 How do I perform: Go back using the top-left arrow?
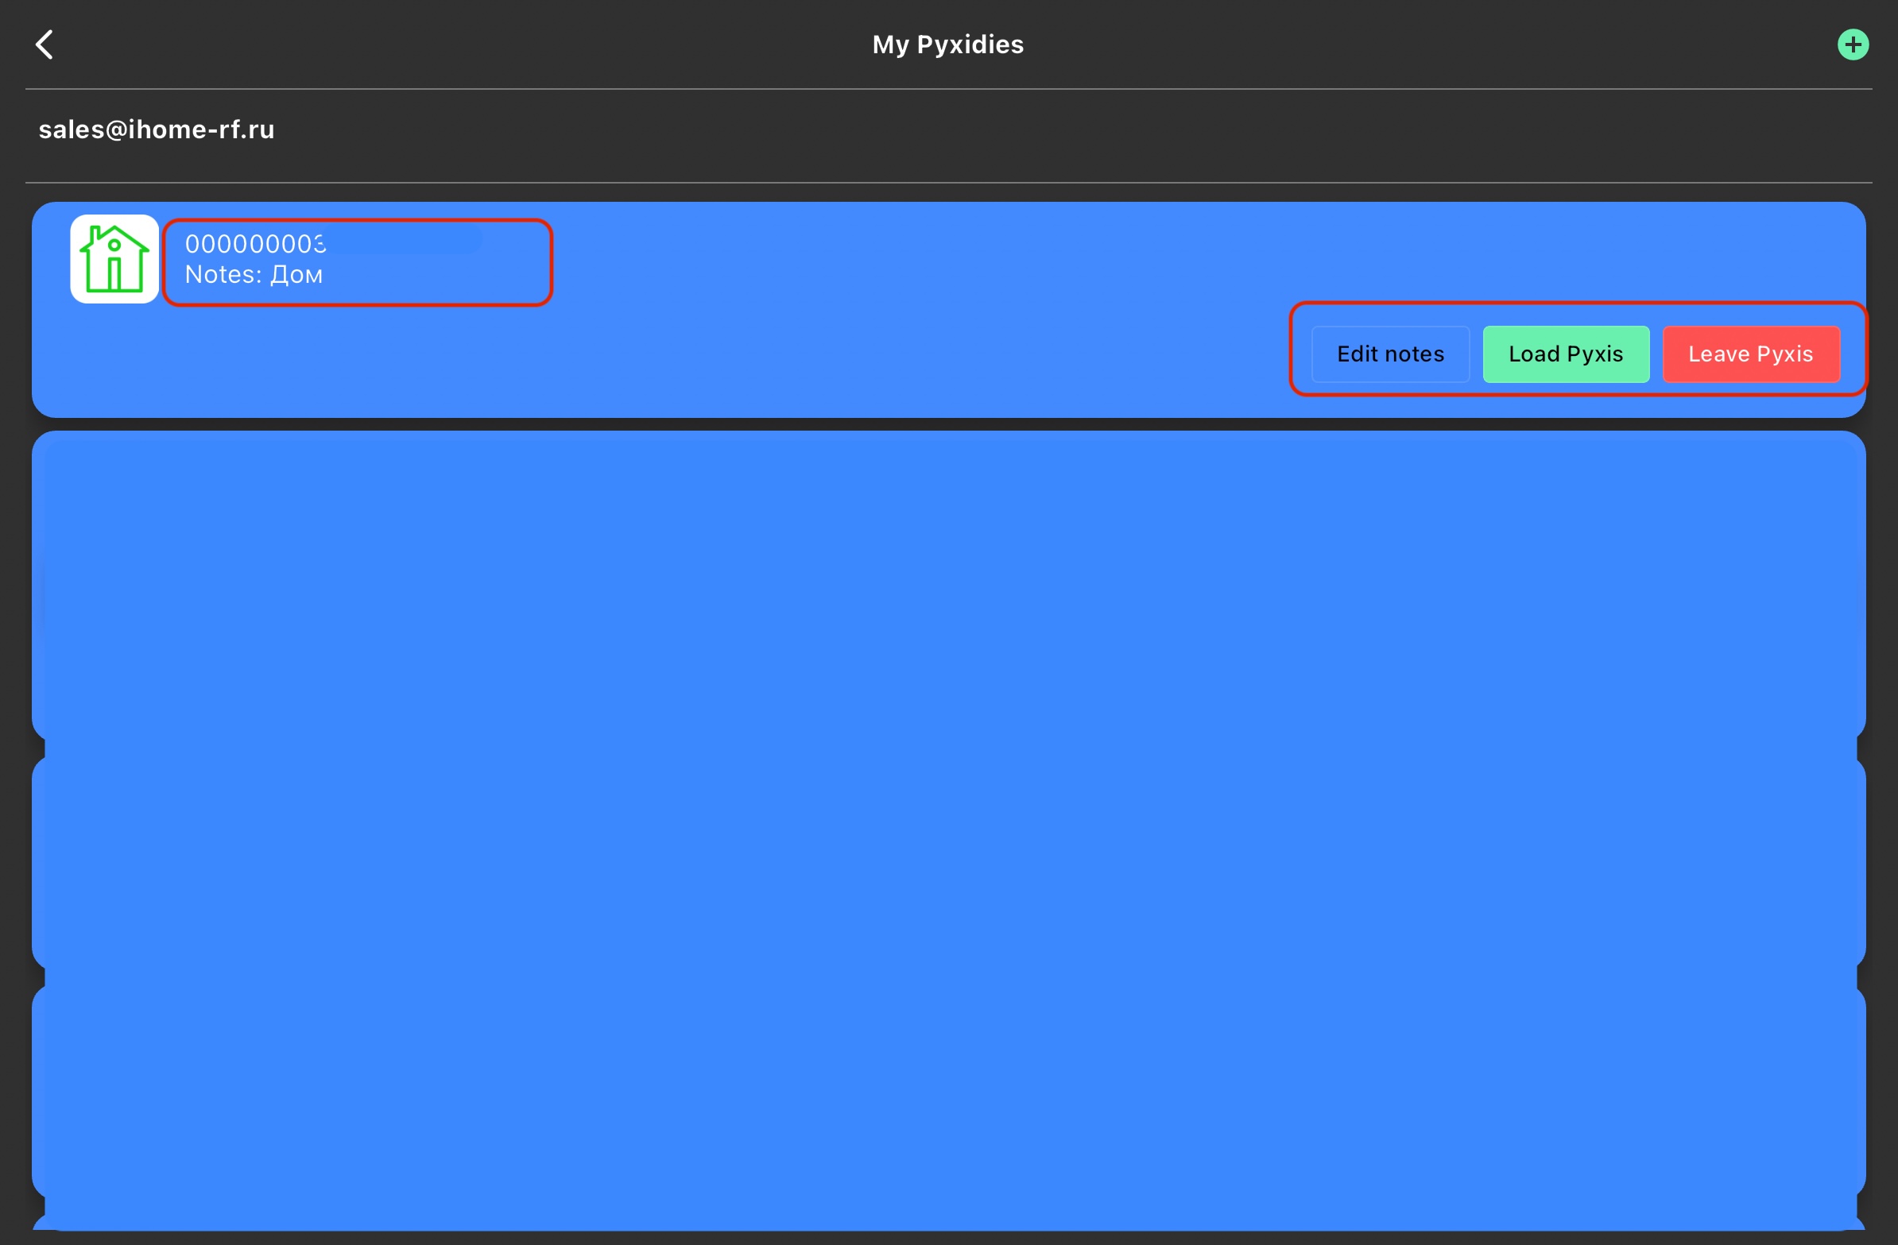pyautogui.click(x=45, y=44)
